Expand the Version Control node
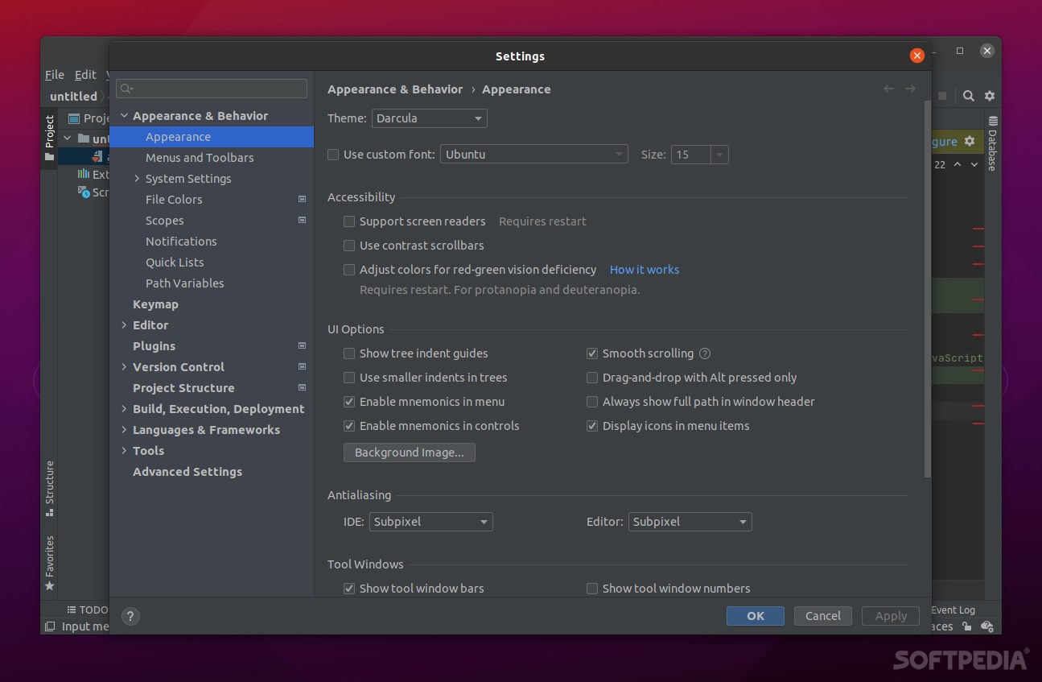Screen dimensions: 1042x682 click(x=124, y=367)
